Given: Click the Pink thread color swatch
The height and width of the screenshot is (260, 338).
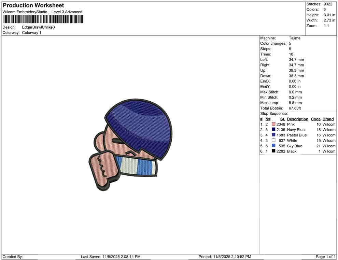Looking at the screenshot, I should (273, 124).
